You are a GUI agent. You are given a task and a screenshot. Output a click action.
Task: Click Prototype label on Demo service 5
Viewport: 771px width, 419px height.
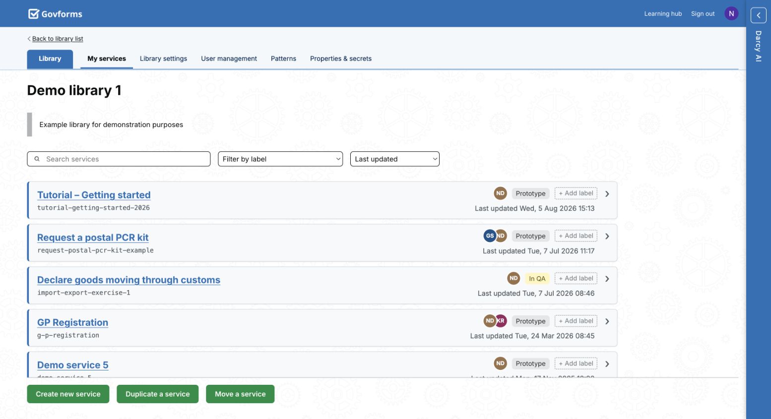pos(530,363)
